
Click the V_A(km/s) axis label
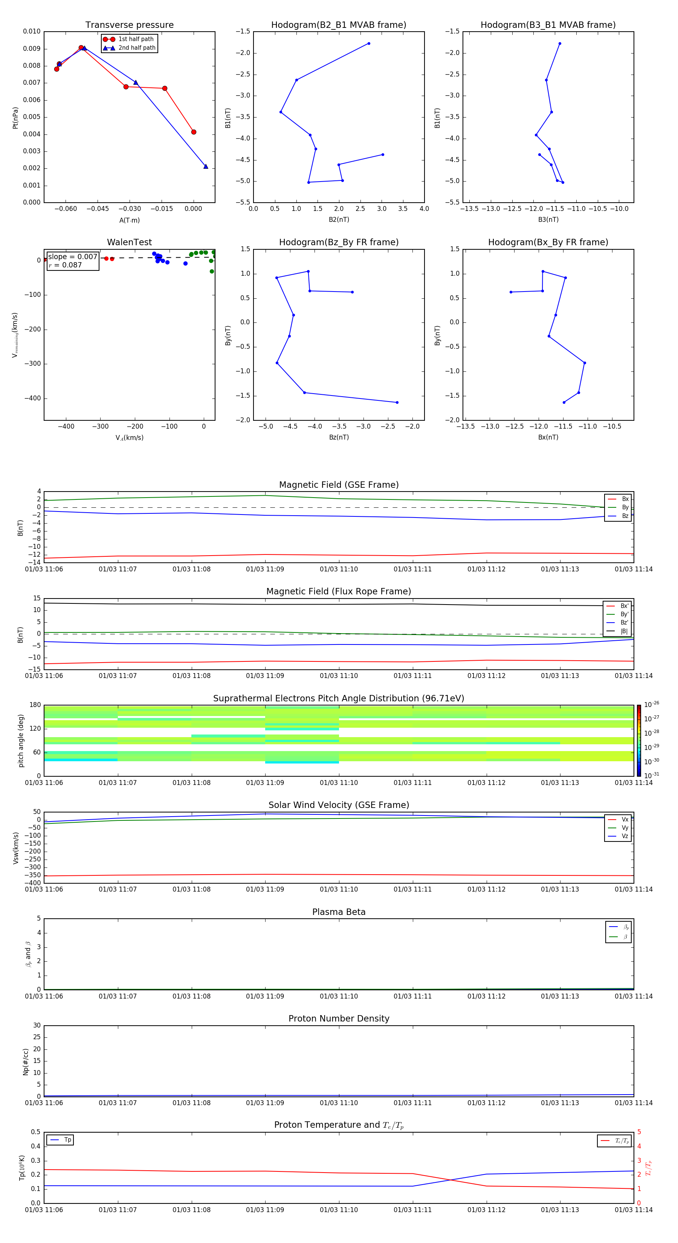129,438
